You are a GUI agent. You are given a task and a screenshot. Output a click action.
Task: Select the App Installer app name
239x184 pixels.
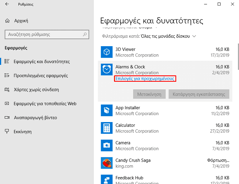pos(128,107)
